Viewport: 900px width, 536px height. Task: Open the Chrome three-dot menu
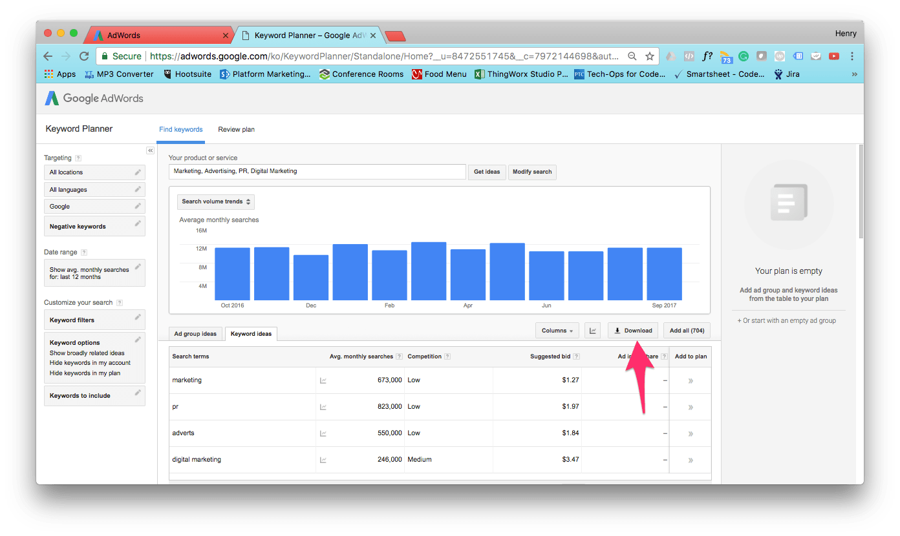(x=852, y=56)
